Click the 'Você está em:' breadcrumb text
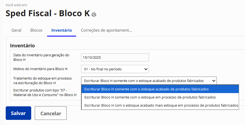 (16, 5)
